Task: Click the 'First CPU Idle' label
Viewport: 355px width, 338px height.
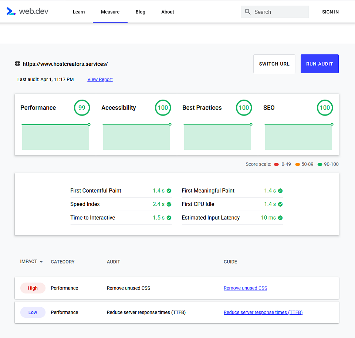Action: coord(198,204)
